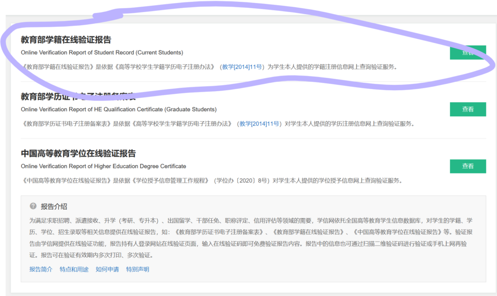The height and width of the screenshot is (296, 497).
Task: Open the 报告简介 link
Action: point(41,269)
